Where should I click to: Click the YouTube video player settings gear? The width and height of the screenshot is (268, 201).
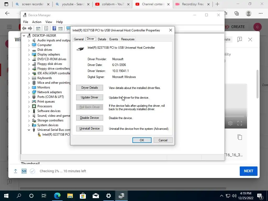(230, 123)
